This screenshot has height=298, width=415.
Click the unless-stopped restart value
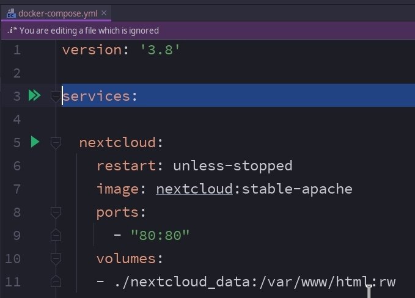point(232,165)
